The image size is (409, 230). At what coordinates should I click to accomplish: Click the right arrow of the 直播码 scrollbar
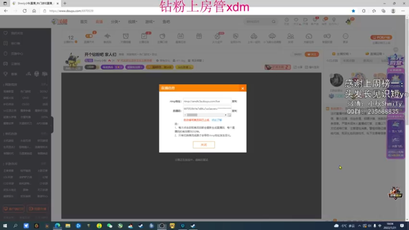point(225,115)
